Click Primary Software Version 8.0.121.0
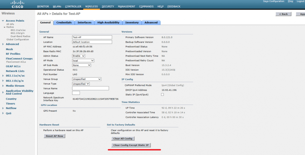 pos(167,37)
